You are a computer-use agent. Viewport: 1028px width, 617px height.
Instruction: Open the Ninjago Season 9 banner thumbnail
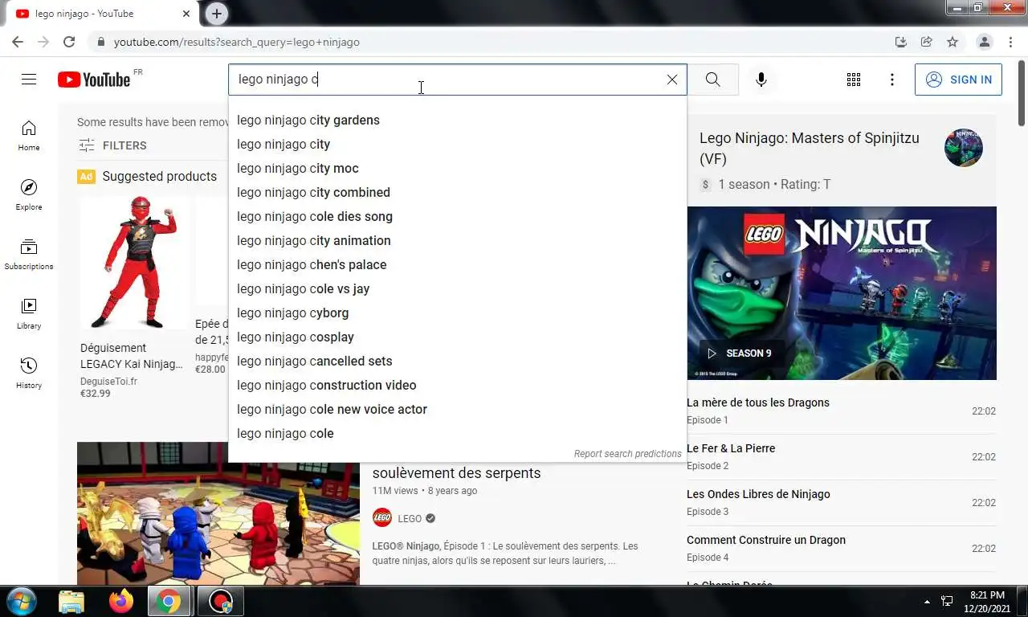[842, 293]
